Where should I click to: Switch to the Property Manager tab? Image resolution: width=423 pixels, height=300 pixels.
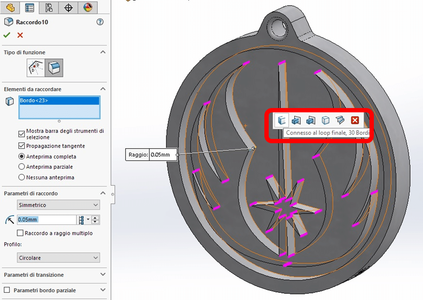coord(30,8)
